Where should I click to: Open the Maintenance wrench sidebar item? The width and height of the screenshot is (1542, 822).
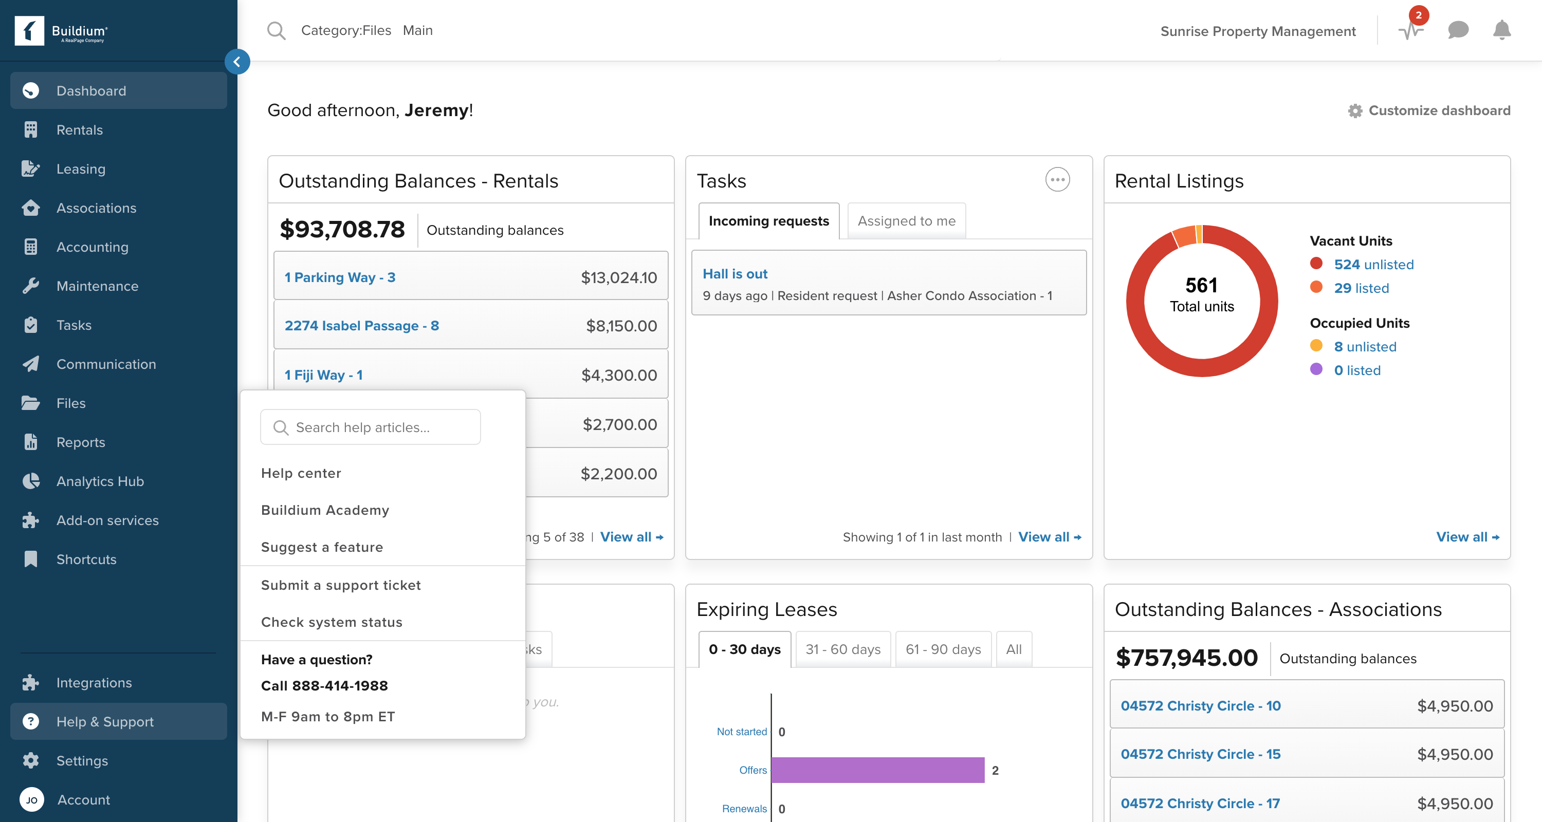[97, 286]
